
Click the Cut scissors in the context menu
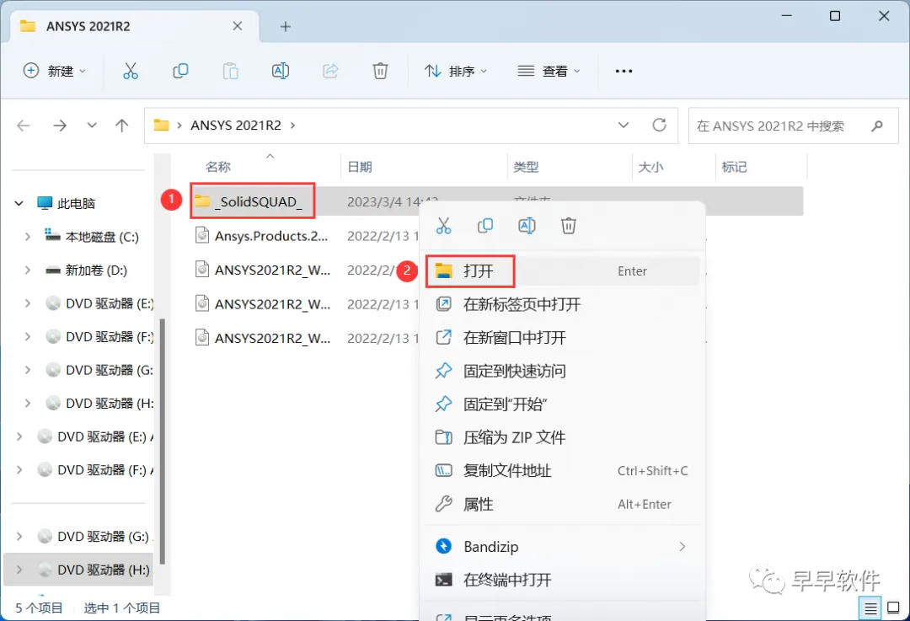click(x=444, y=226)
